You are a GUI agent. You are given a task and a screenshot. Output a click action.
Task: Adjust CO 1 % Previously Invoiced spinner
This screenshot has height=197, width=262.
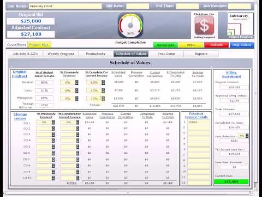(x=53, y=122)
